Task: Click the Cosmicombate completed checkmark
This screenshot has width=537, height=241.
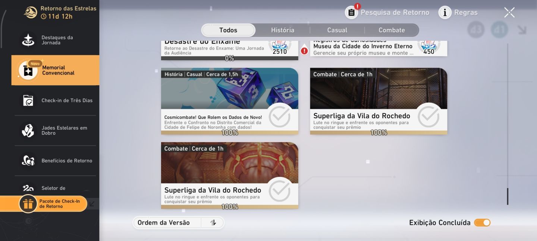Action: [279, 117]
